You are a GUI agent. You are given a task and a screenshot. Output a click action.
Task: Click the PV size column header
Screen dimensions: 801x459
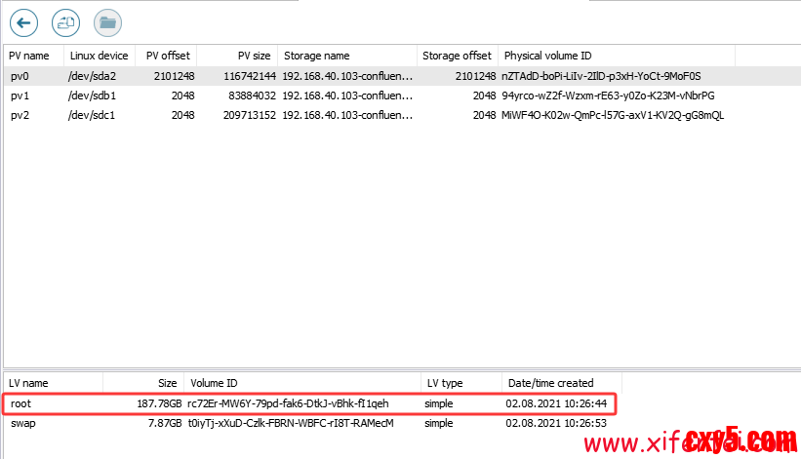[237, 56]
